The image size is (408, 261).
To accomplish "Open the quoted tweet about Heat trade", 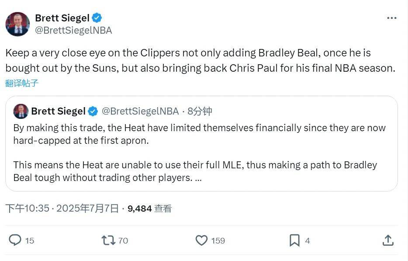I will tap(201, 153).
